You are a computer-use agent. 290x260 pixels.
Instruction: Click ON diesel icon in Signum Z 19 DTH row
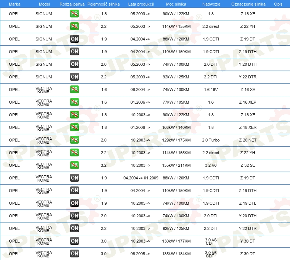tap(74, 52)
